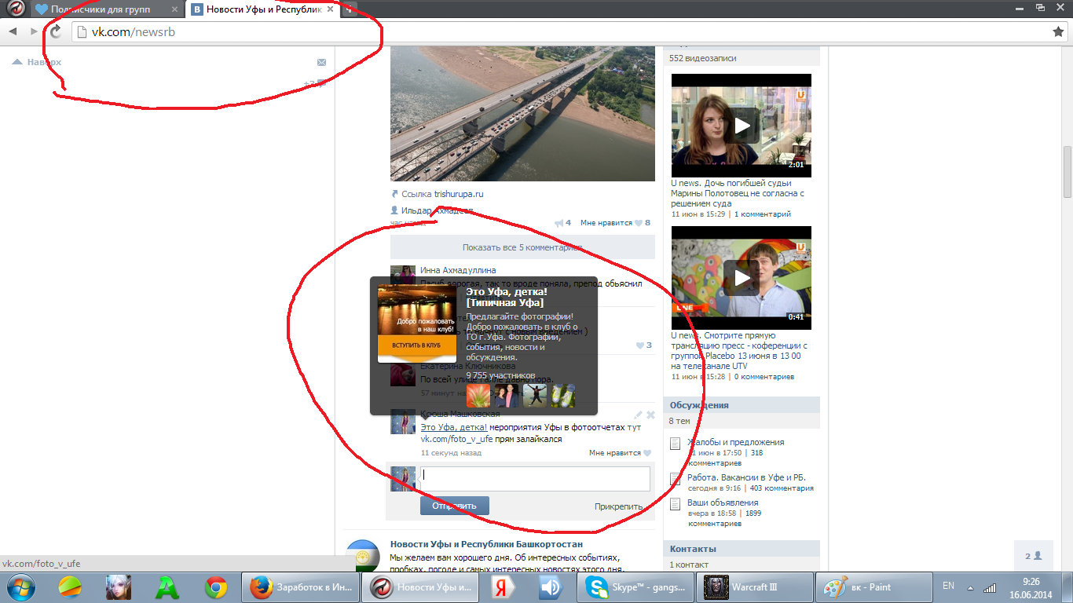The height and width of the screenshot is (603, 1073).
Task: Open Инна Ахмадуллина's profile name
Action: click(458, 270)
